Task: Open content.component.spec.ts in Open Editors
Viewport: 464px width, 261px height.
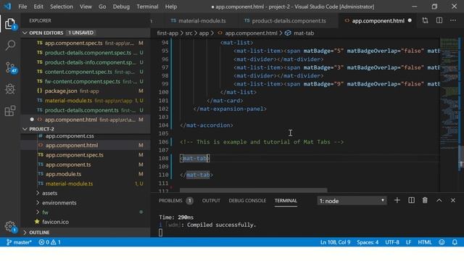Action: tap(86, 72)
